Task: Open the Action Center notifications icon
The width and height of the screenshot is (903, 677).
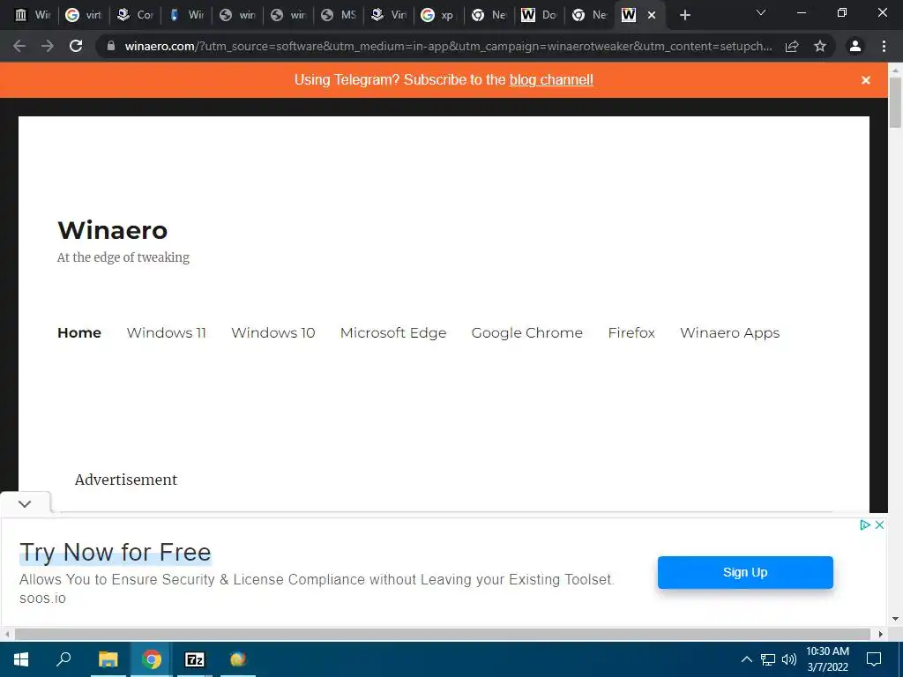Action: pos(874,659)
